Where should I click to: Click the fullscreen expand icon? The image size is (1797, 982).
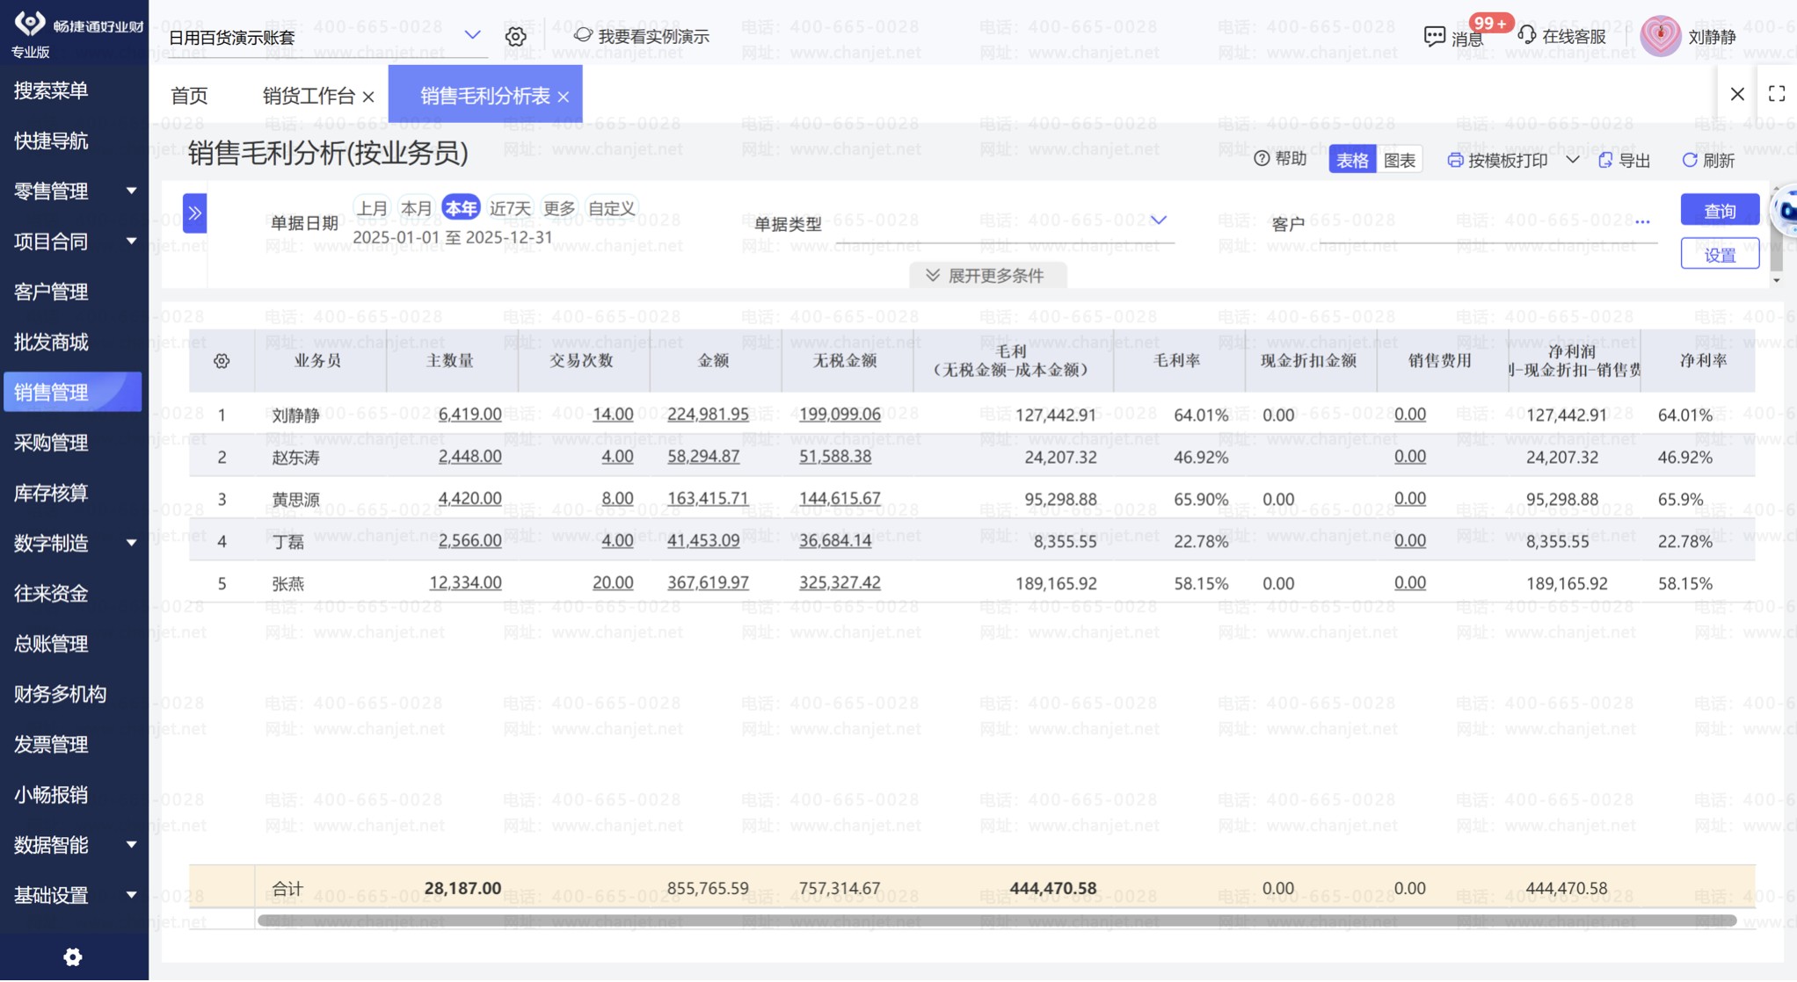tap(1776, 94)
